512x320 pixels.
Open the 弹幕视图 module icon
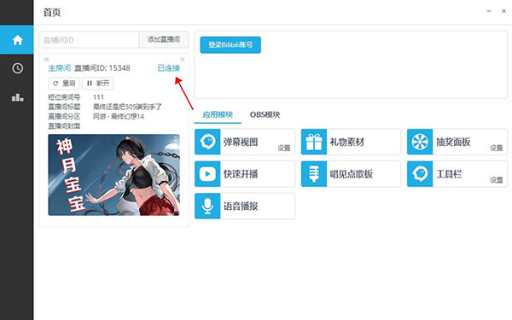tap(207, 142)
